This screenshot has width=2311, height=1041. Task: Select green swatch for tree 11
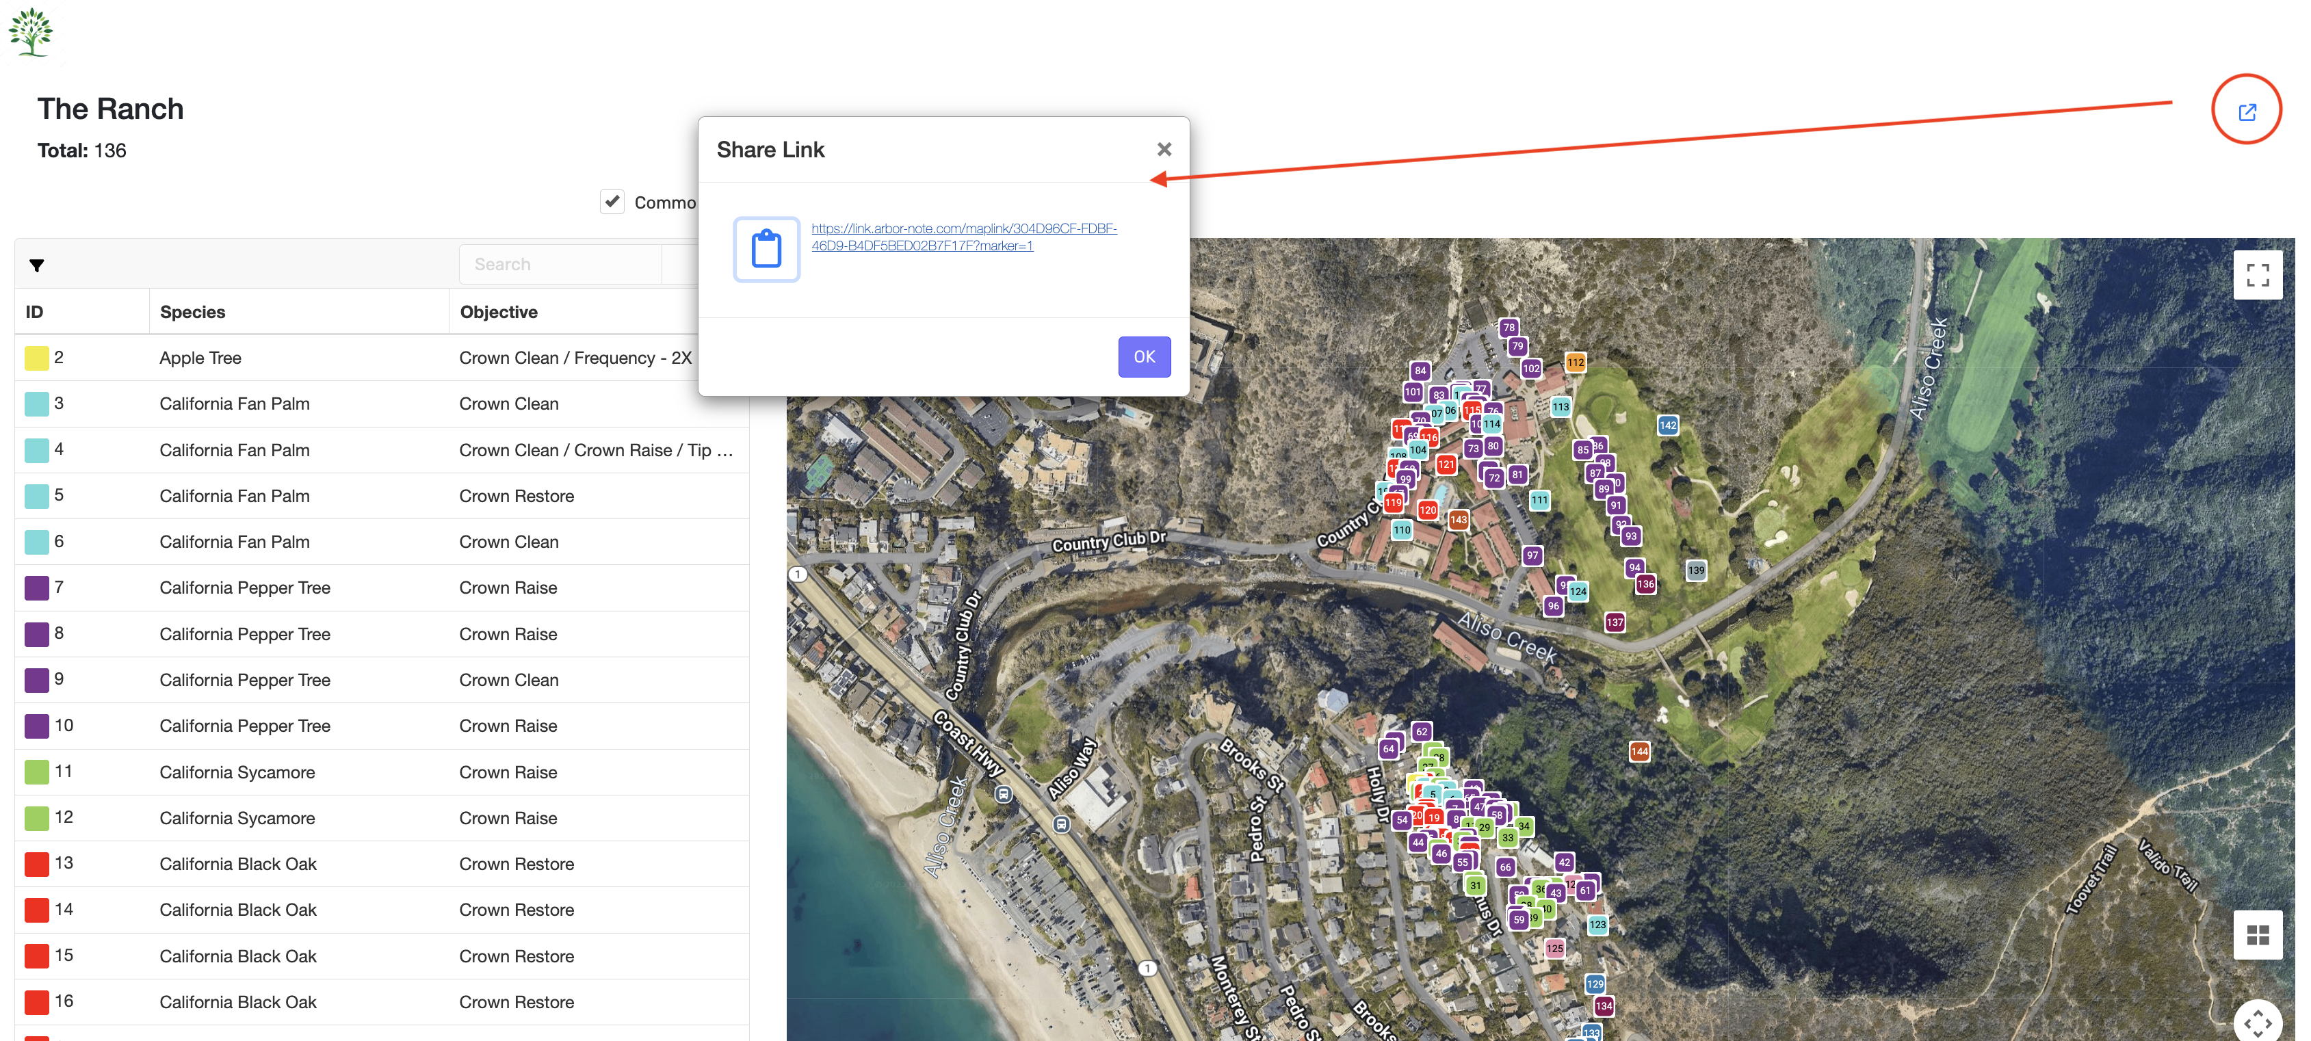(x=37, y=772)
